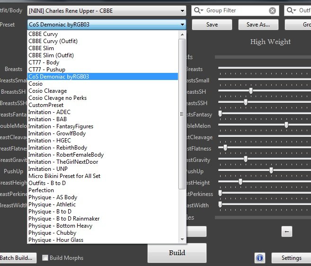Select Imitation - TheGirlNextDoor preset

(103, 162)
